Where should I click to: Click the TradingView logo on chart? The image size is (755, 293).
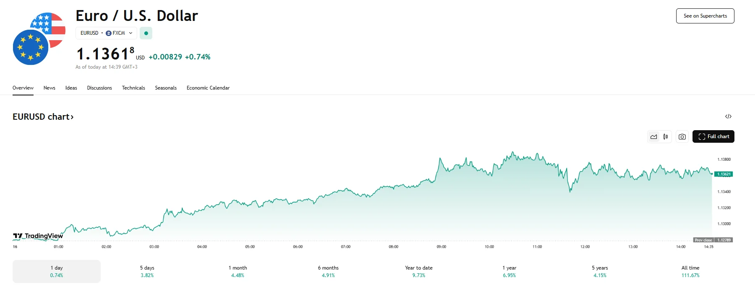(x=38, y=236)
